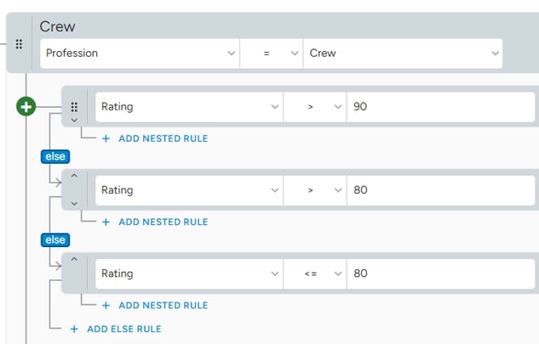Image resolution: width=539 pixels, height=344 pixels.
Task: Click the first else badge
Action: [54, 156]
